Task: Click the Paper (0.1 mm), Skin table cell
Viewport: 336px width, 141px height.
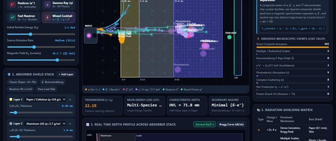Action: 317,130
